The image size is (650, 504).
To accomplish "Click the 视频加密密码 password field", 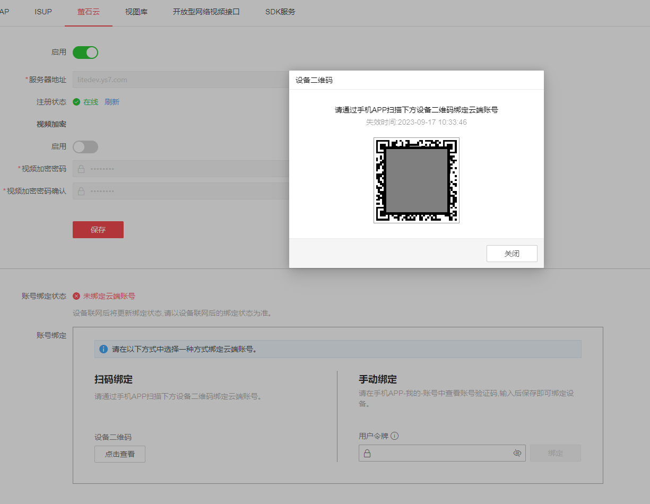I will coord(181,169).
